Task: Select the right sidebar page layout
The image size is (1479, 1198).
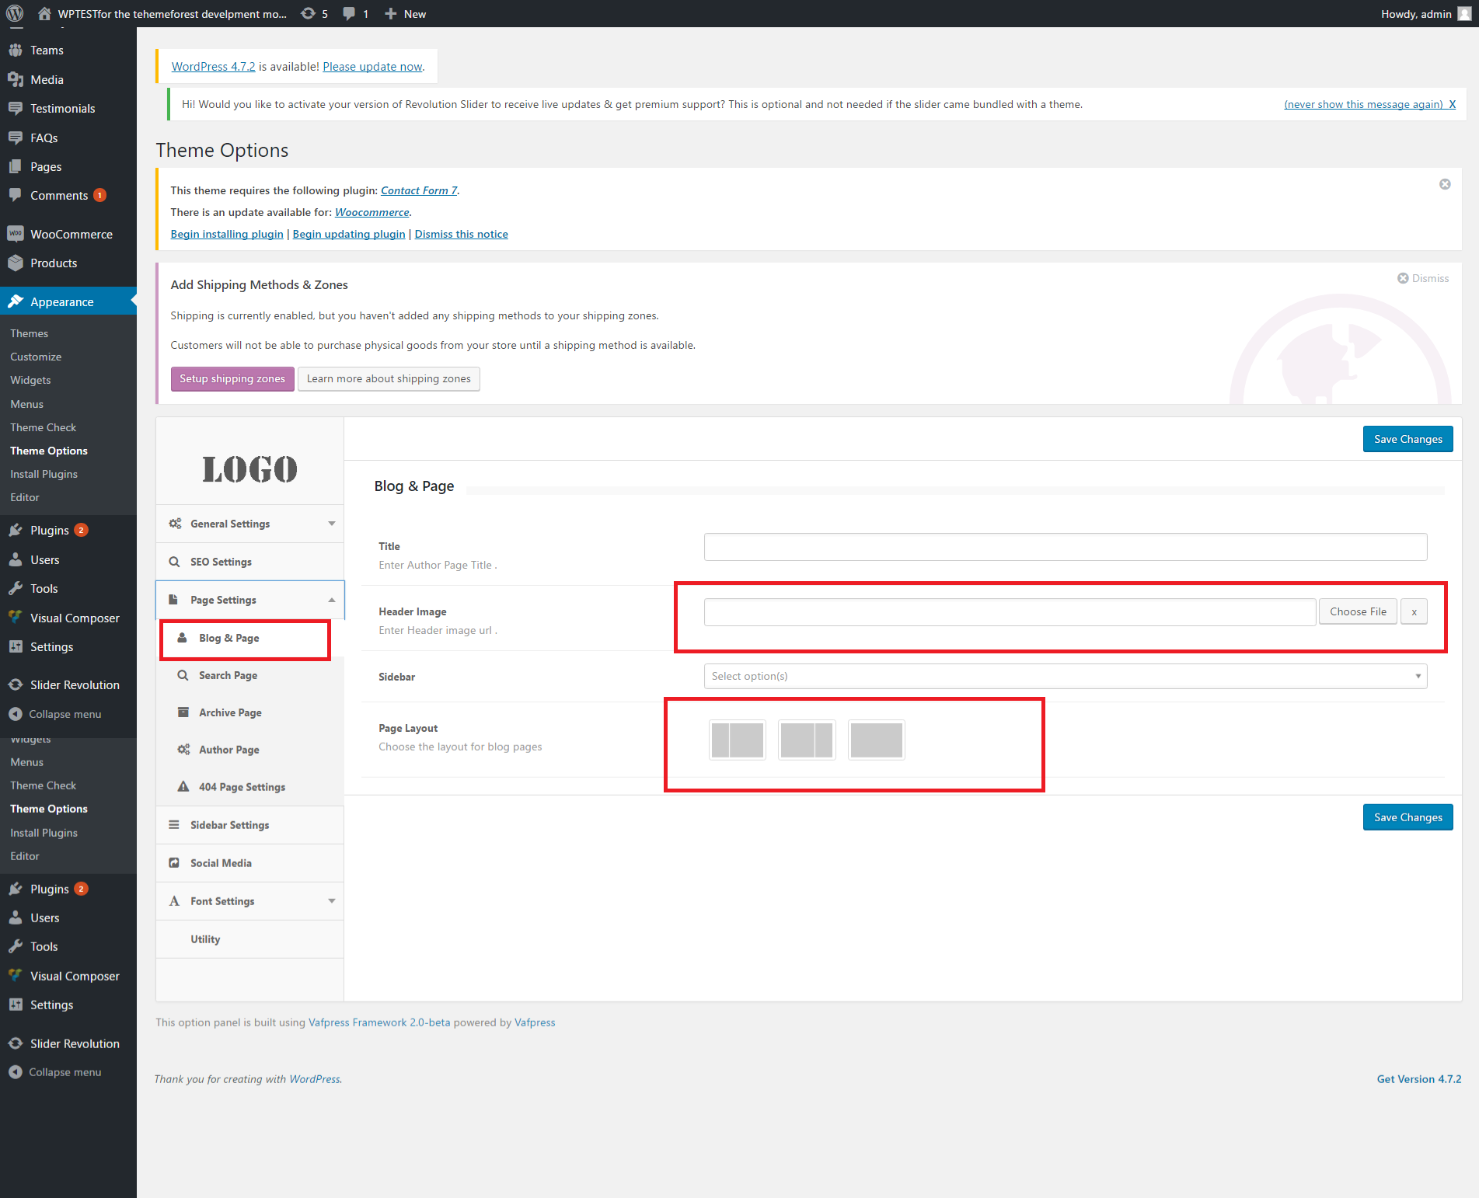Action: (x=807, y=740)
